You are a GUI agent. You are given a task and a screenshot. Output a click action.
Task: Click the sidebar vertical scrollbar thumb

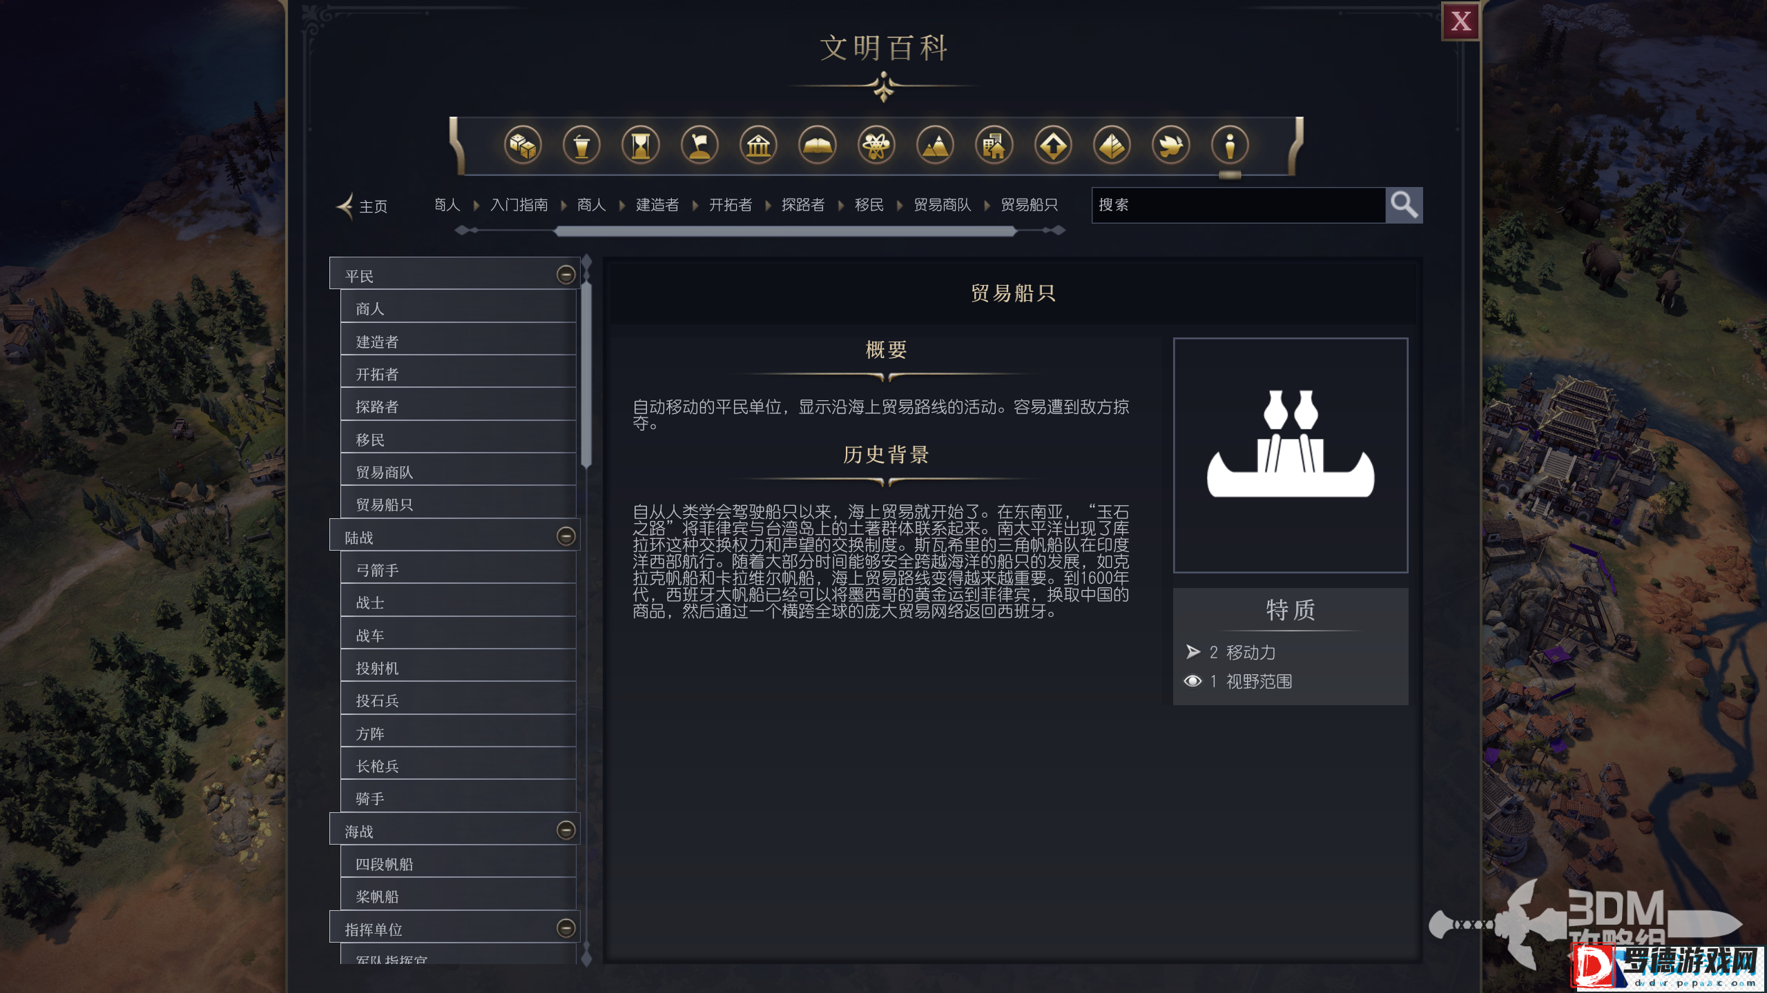(x=586, y=376)
